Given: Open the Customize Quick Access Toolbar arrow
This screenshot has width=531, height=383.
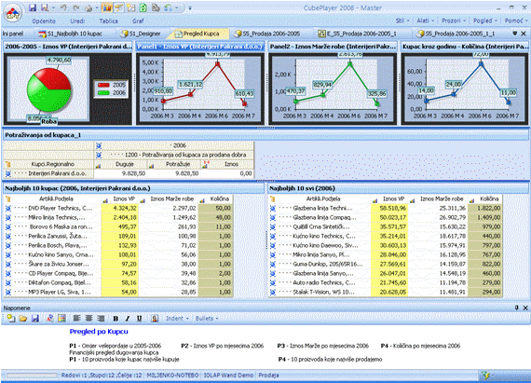Looking at the screenshot, I should 190,8.
